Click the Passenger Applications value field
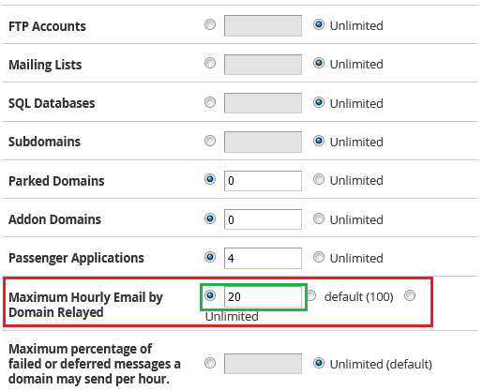 pos(263,258)
